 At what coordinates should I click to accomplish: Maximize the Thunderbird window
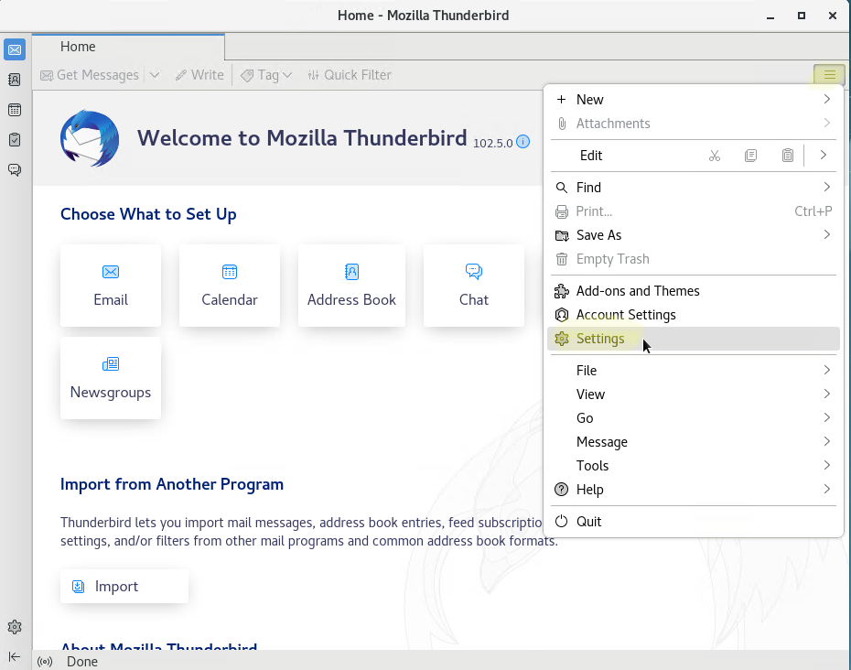pos(801,16)
